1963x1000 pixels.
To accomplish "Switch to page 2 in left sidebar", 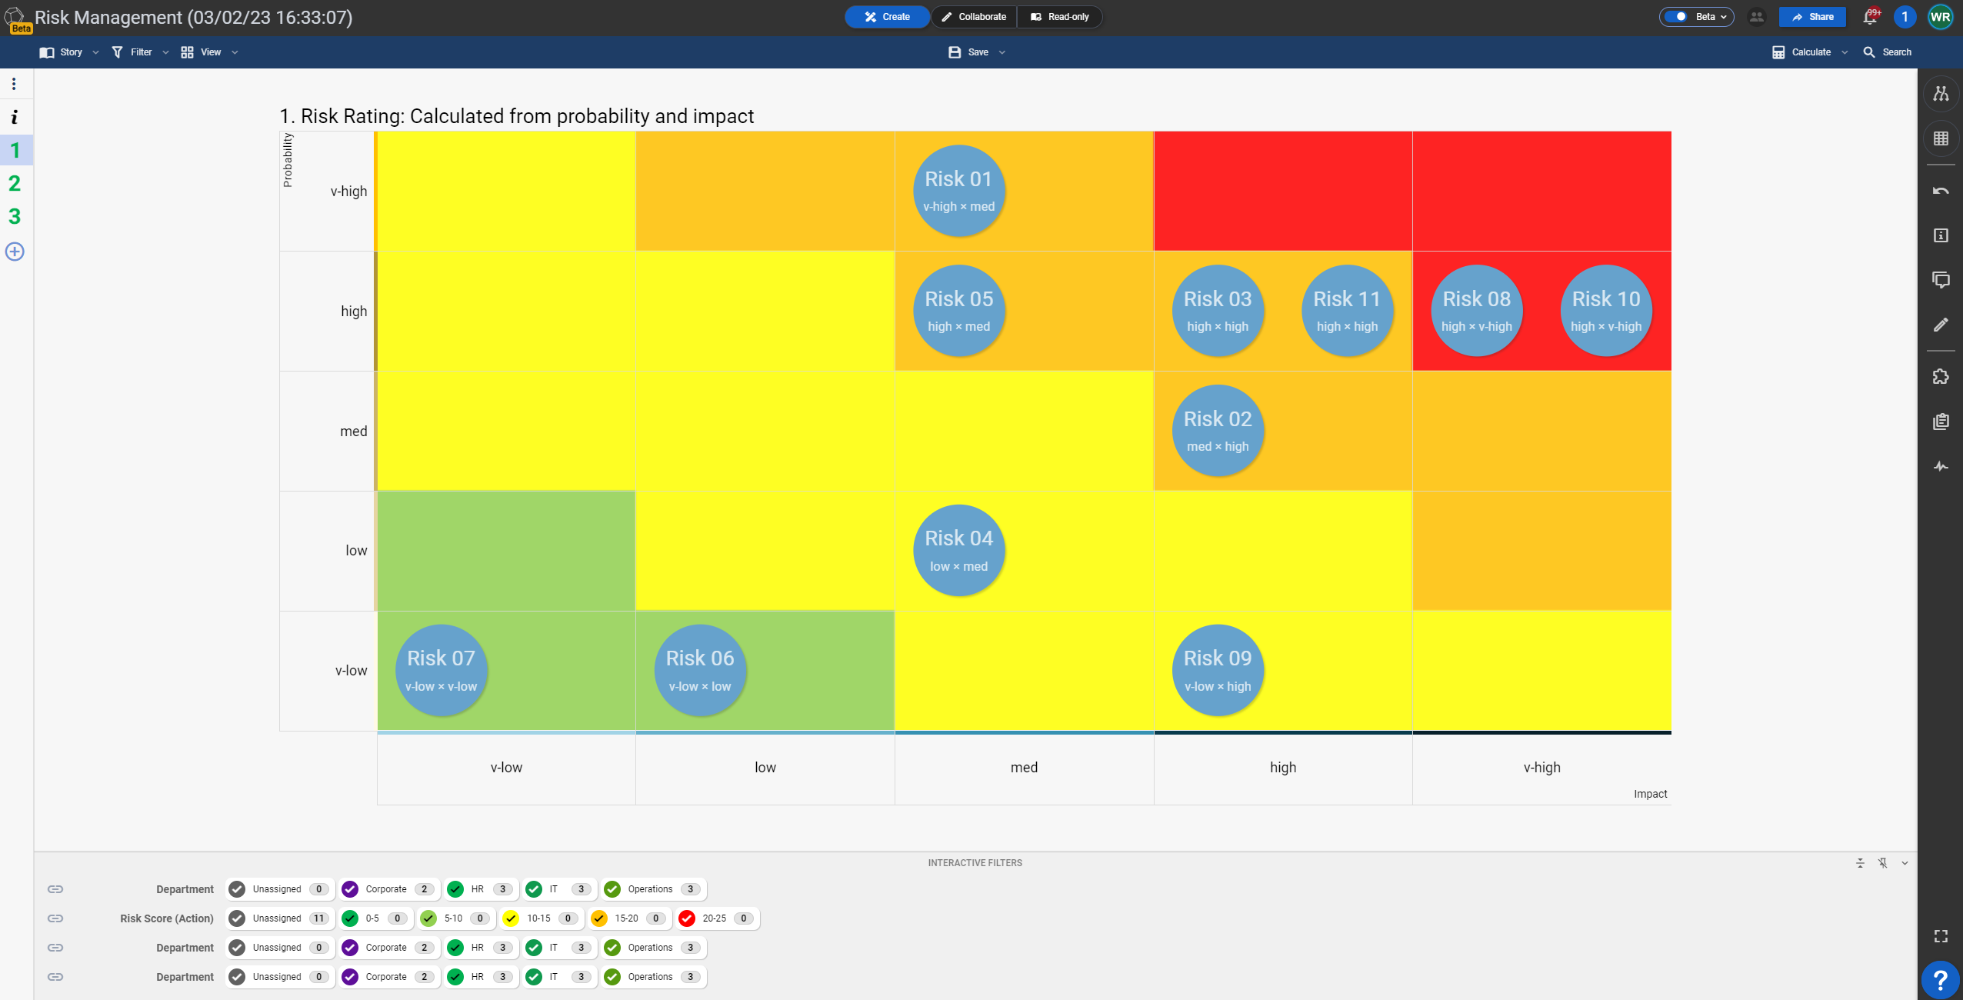I will pyautogui.click(x=14, y=183).
